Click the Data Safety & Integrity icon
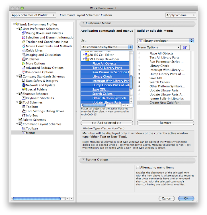 tap(24, 81)
